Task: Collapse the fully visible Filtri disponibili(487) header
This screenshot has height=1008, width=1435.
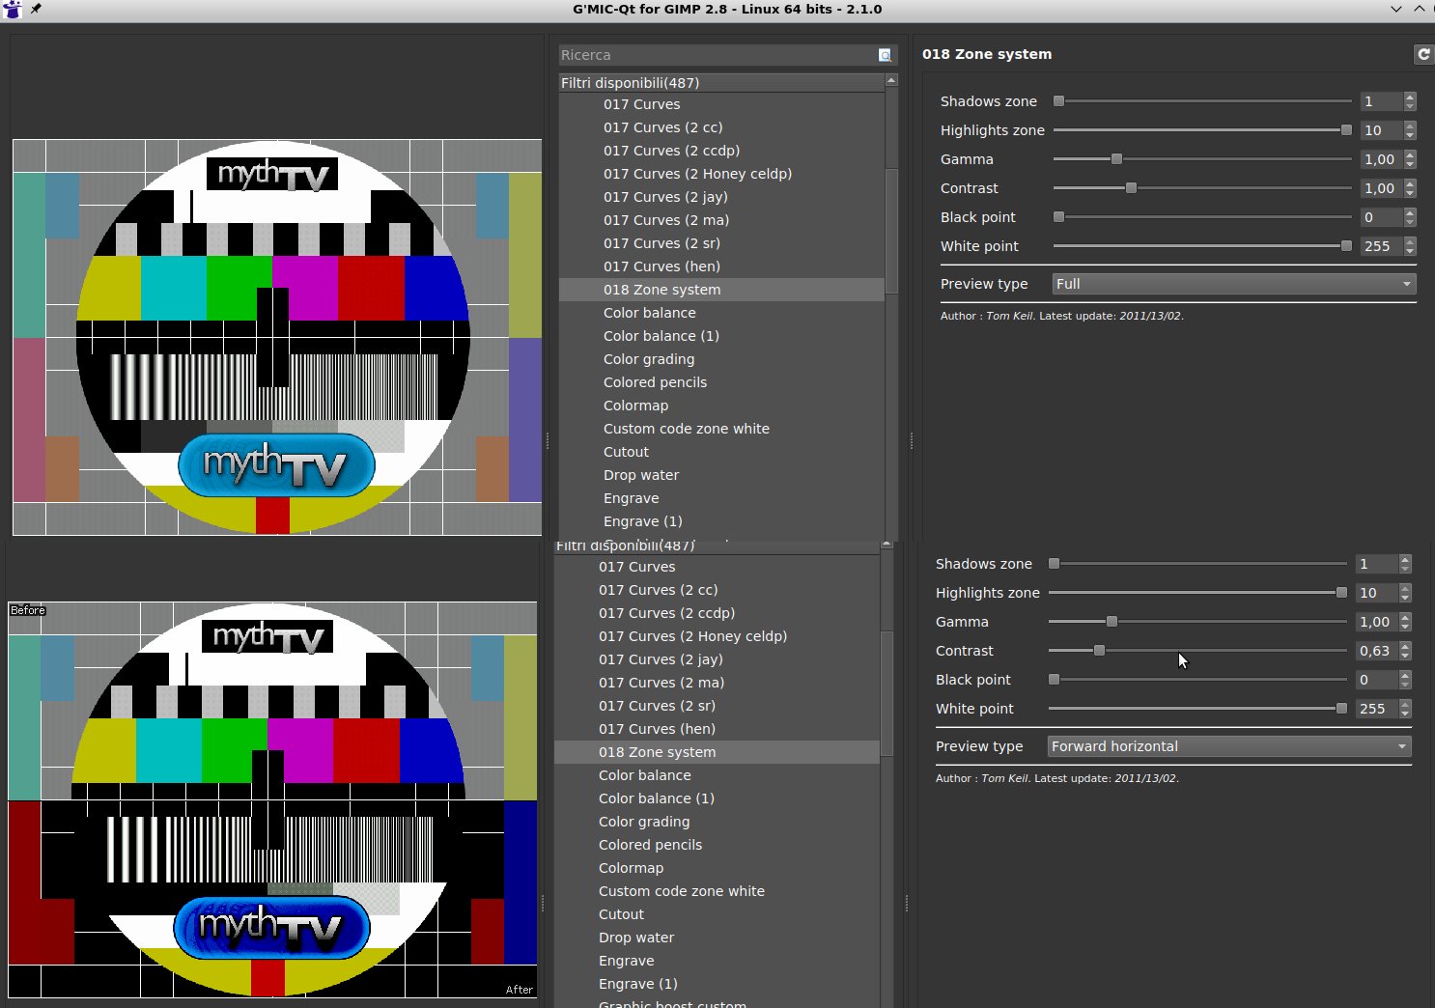Action: 721,83
